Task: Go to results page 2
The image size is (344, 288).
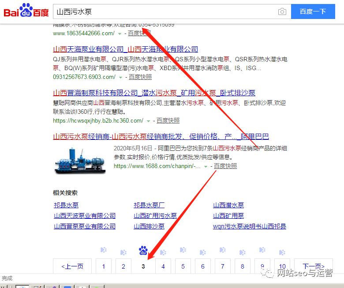Action: [123, 266]
